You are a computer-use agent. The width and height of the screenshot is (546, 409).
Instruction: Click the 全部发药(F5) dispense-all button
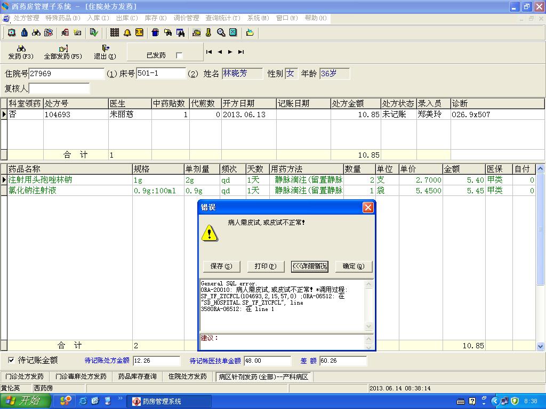(63, 52)
